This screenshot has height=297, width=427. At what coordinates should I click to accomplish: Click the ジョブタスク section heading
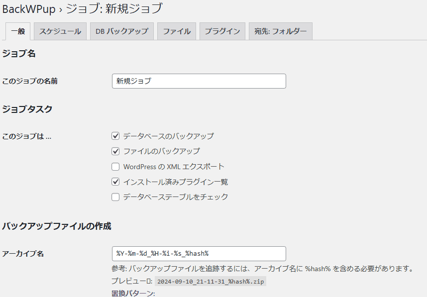(27, 109)
